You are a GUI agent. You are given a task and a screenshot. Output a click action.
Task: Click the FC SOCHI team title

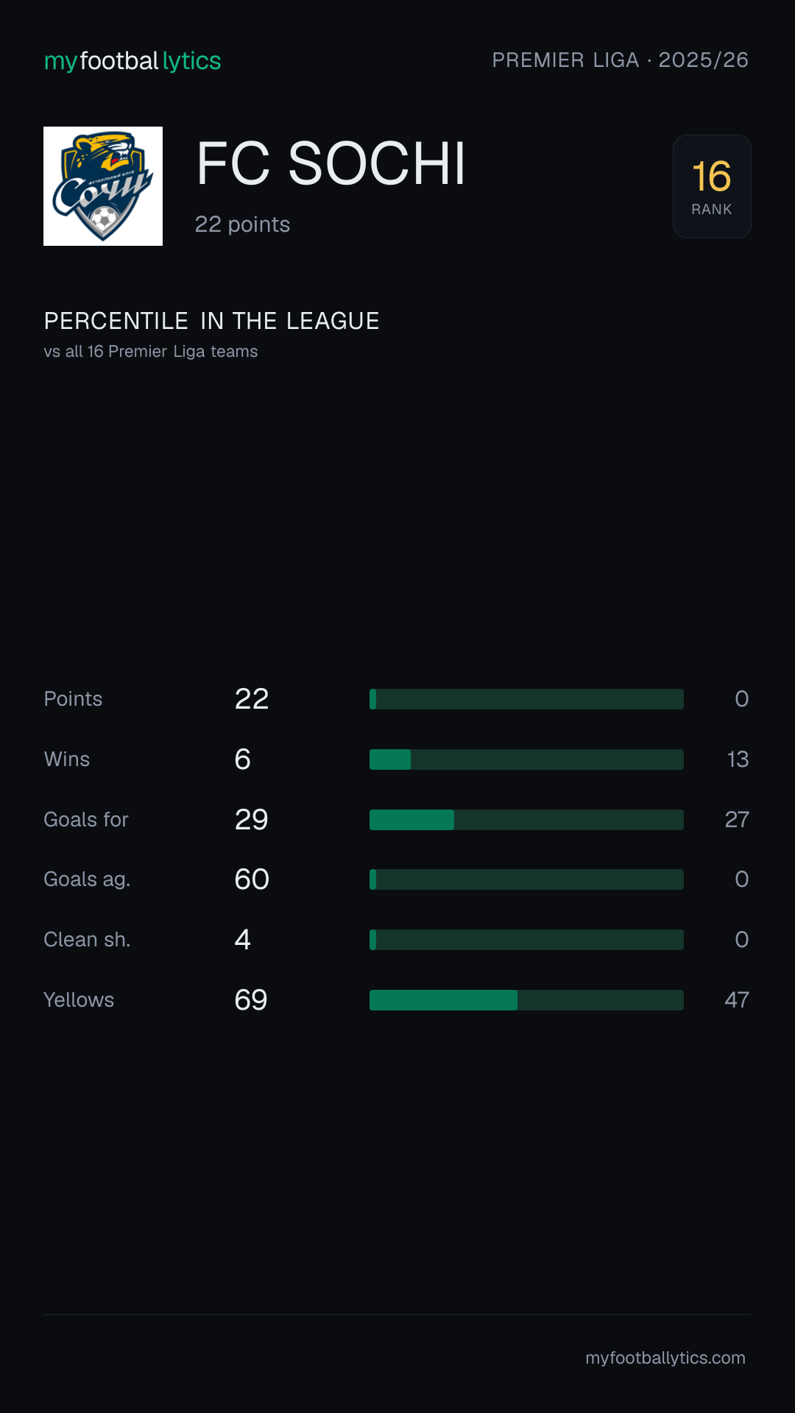[331, 163]
